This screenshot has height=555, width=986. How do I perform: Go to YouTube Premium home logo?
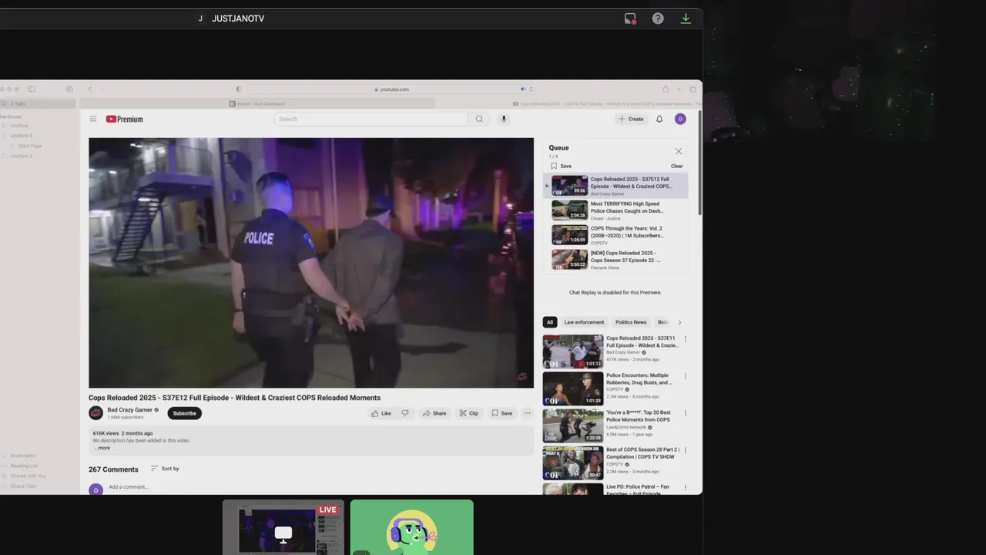click(x=124, y=119)
